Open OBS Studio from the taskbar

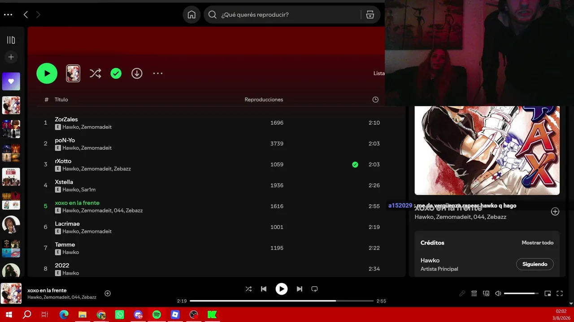coord(194,315)
